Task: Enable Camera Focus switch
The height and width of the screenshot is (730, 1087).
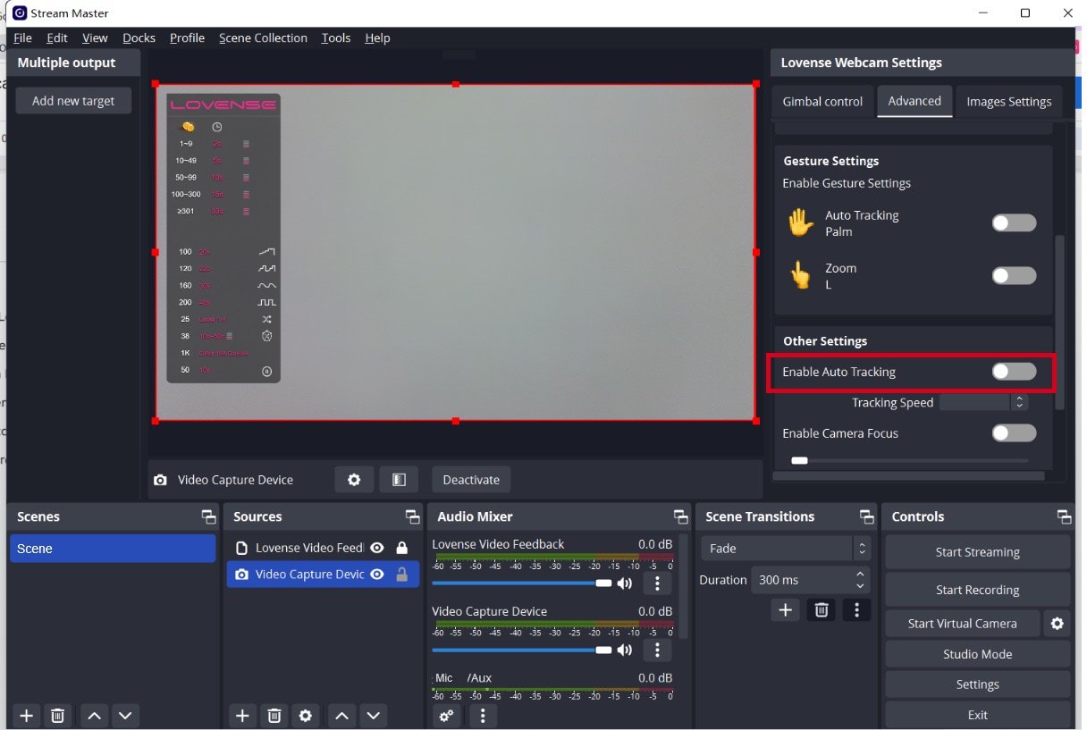Action: [x=1014, y=433]
